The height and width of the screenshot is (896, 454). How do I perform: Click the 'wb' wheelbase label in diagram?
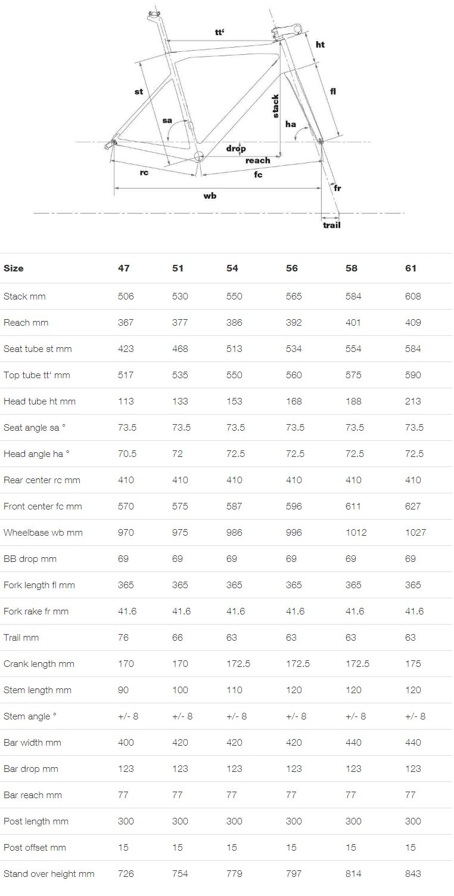pyautogui.click(x=210, y=196)
